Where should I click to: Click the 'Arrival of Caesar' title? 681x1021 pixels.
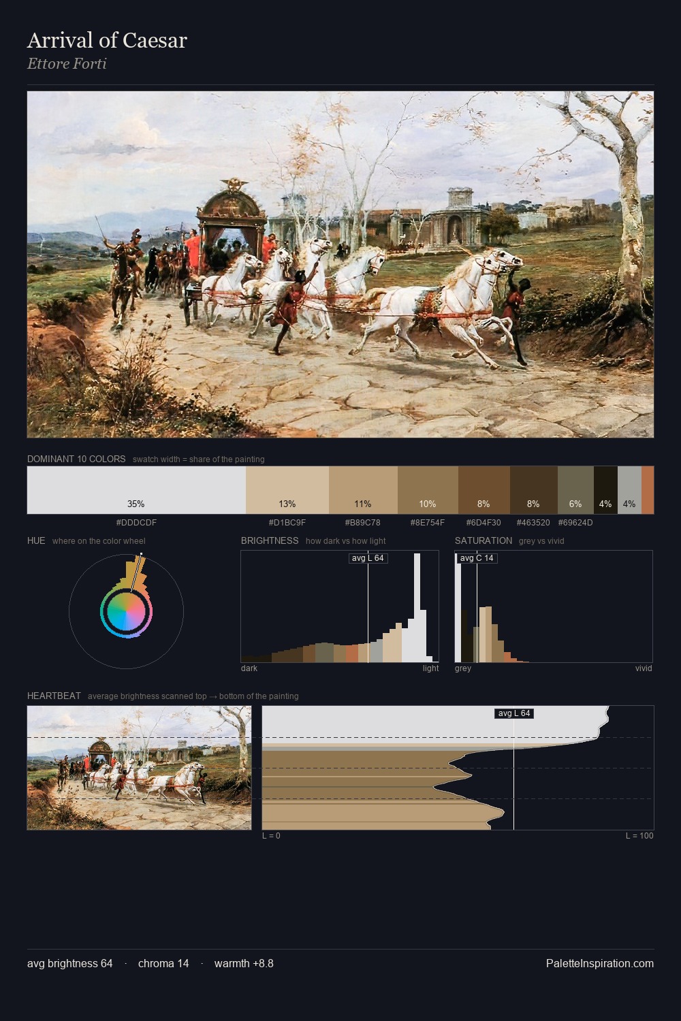pyautogui.click(x=107, y=40)
